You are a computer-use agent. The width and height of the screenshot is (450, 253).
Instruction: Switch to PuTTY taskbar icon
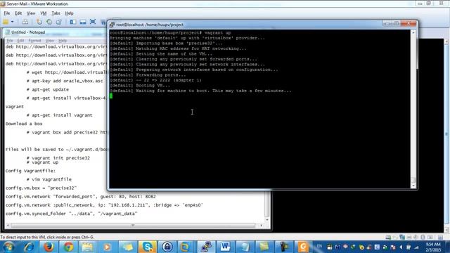pyautogui.click(x=206, y=247)
